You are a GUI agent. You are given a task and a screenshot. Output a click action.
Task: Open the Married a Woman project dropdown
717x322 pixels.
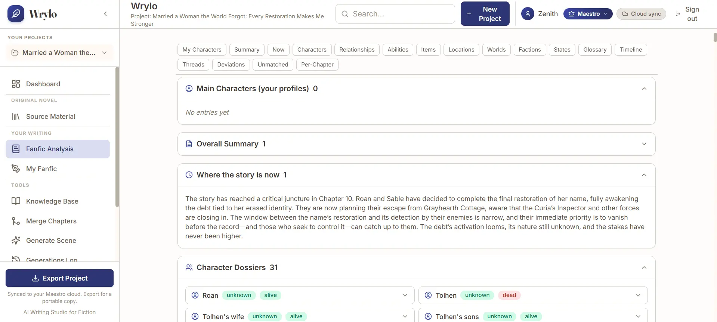point(59,53)
